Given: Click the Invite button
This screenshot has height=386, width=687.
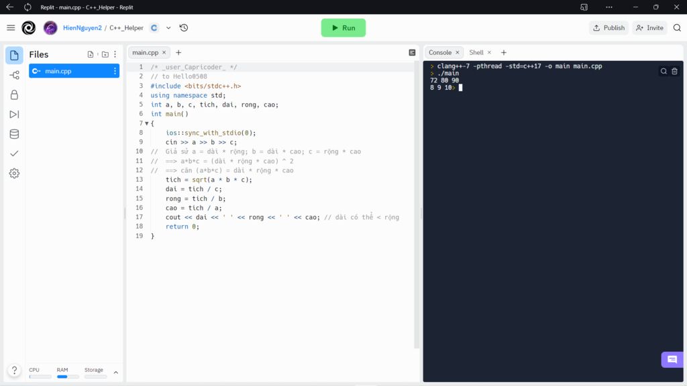Looking at the screenshot, I should point(649,27).
